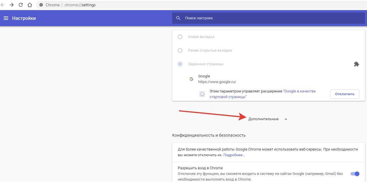Click extension icon beside 'Этим параметром управляет'

[202, 94]
